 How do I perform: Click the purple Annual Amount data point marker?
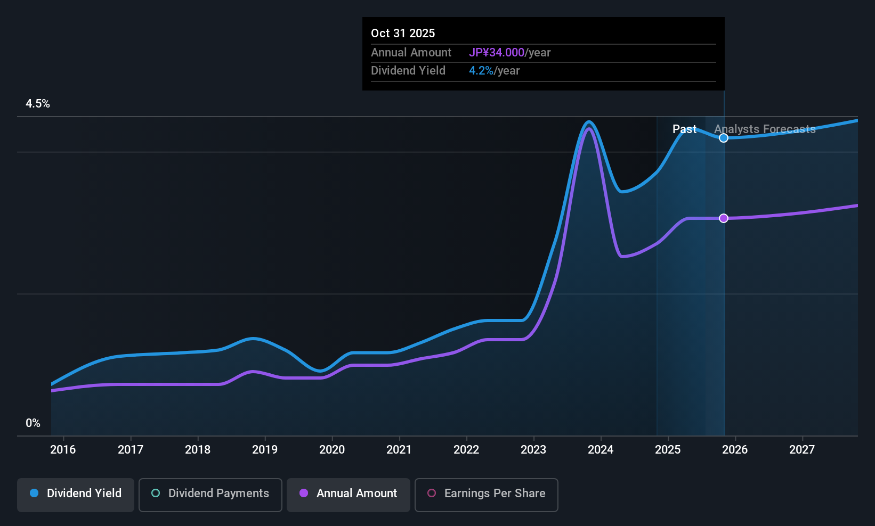[724, 218]
